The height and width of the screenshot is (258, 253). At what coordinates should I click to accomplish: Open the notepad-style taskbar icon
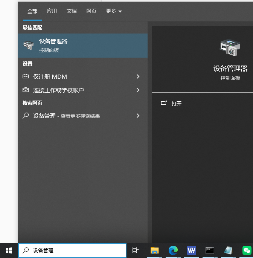coord(228,250)
